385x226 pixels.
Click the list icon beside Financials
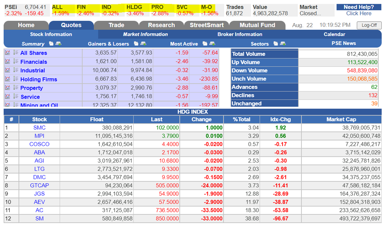coord(16,61)
